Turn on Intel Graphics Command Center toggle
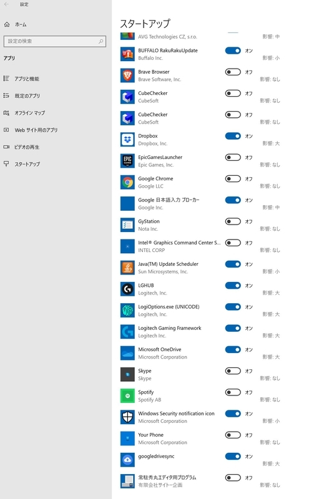This screenshot has width=334, height=499. 233,243
